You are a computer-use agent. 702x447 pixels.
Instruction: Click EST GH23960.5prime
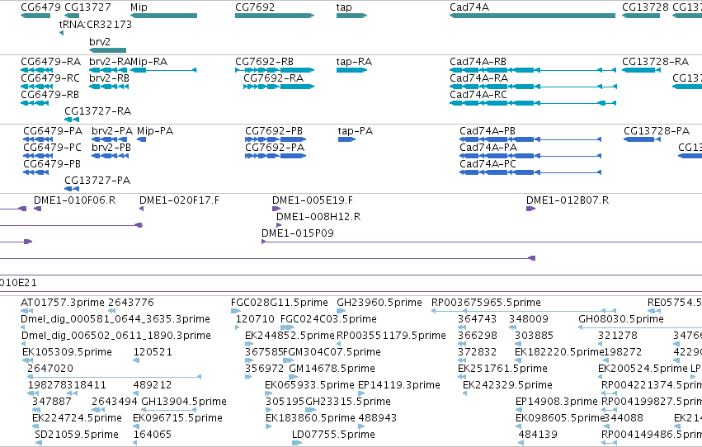point(342,311)
